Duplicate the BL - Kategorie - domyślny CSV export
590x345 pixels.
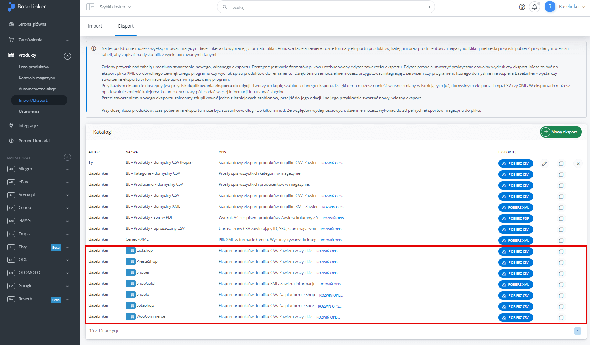[561, 175]
